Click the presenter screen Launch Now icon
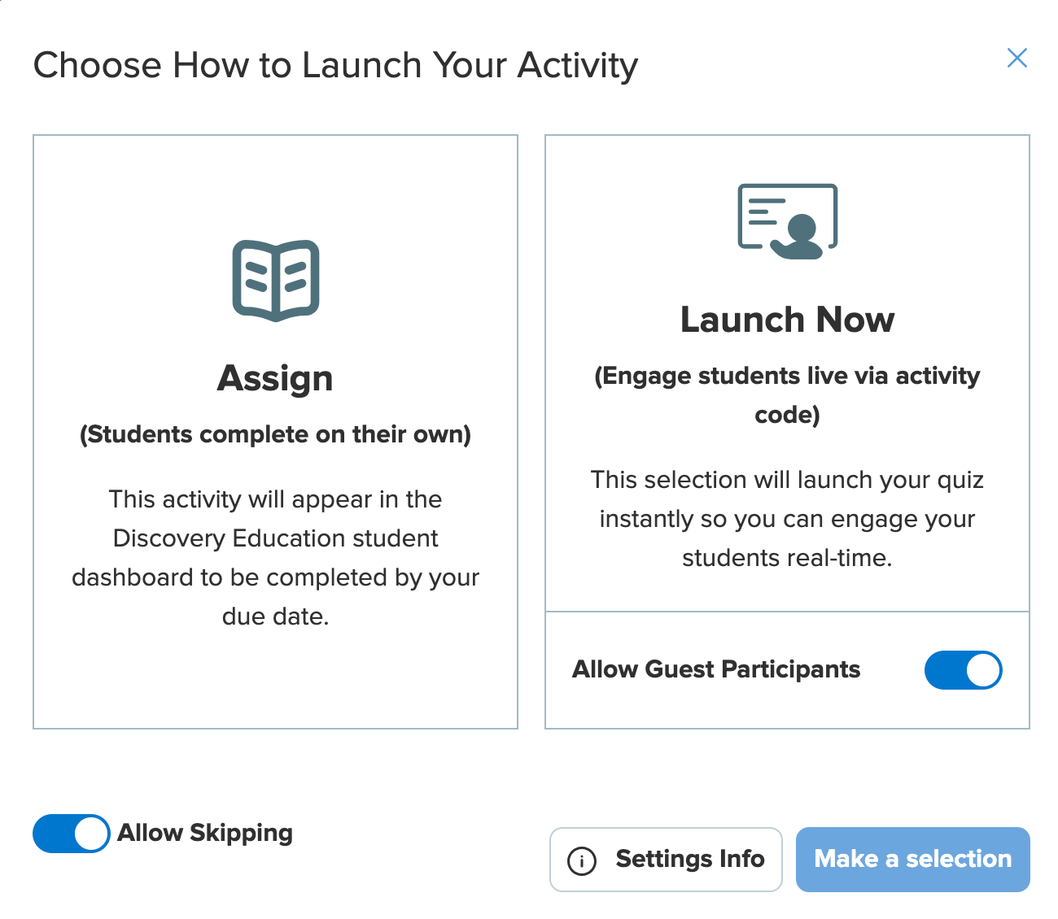This screenshot has height=919, width=1058. tap(787, 221)
